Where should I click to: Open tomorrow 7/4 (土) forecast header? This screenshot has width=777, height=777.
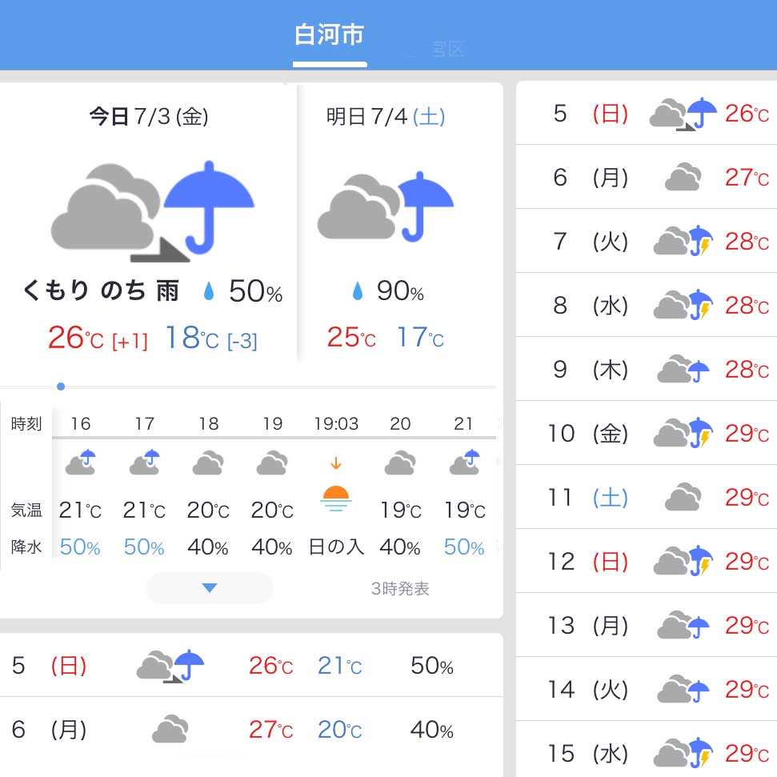coord(386,117)
